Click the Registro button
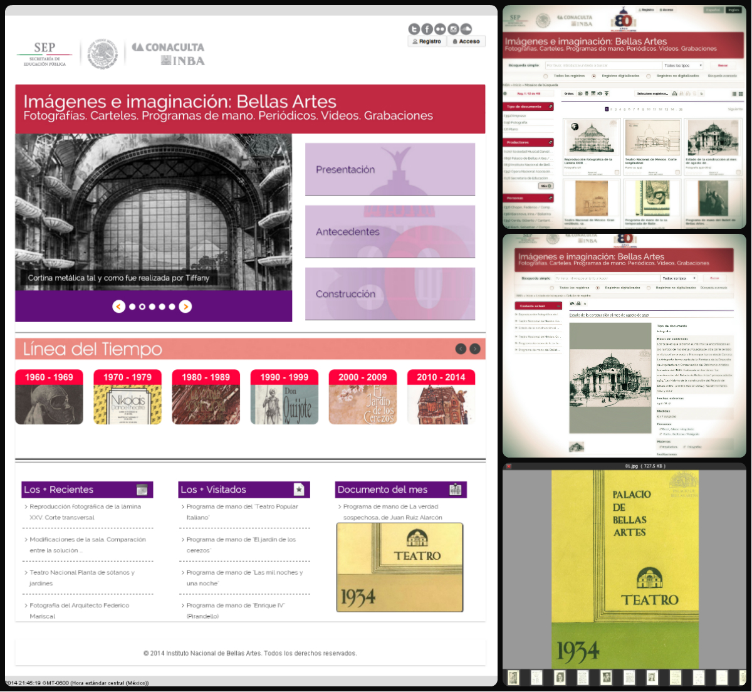The height and width of the screenshot is (692, 752). (x=426, y=41)
